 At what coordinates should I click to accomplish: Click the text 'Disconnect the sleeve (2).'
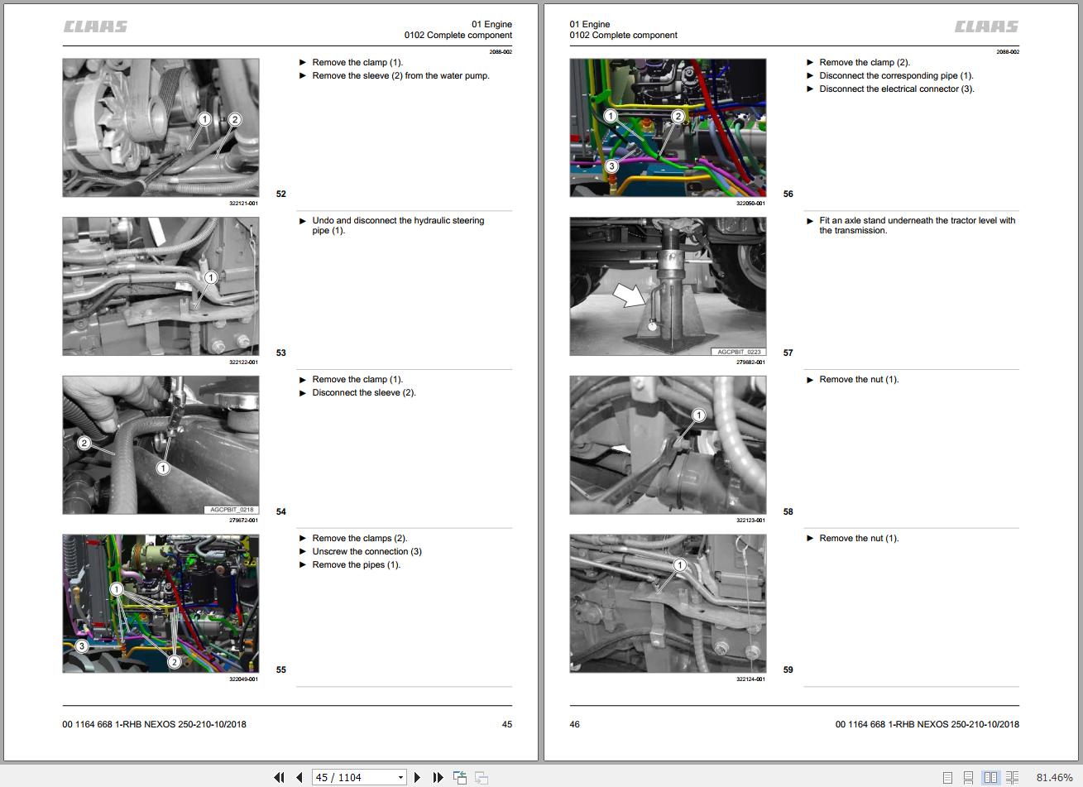click(x=364, y=392)
